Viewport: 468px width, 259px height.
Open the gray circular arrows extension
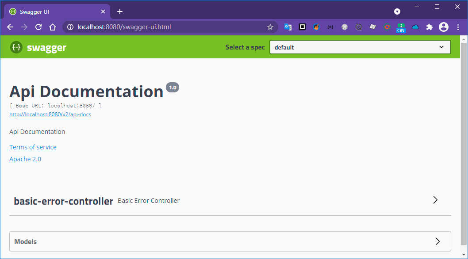[x=359, y=27]
